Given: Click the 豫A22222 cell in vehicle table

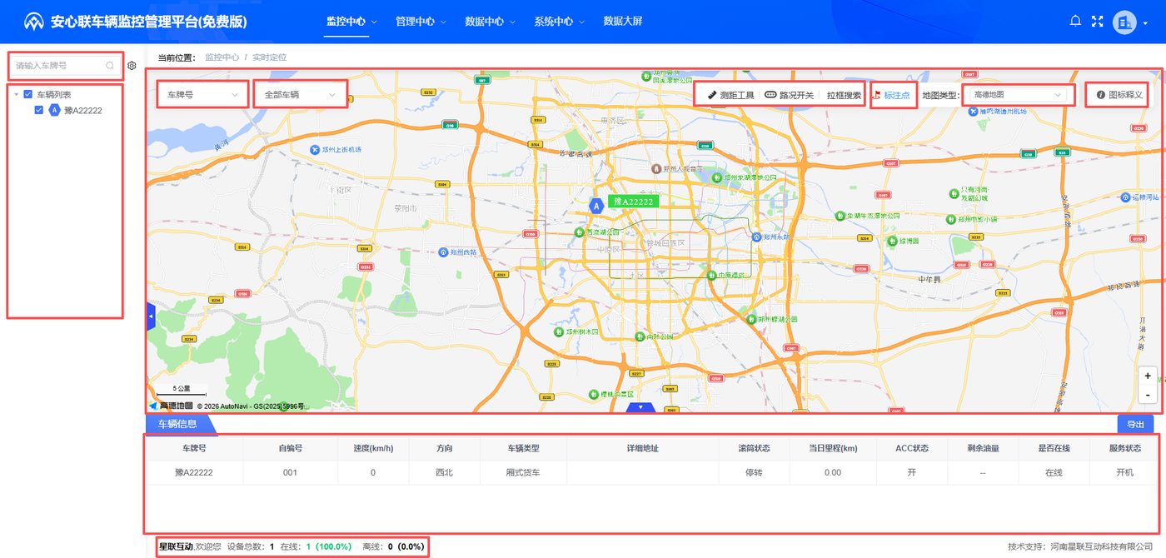Looking at the screenshot, I should pos(194,472).
